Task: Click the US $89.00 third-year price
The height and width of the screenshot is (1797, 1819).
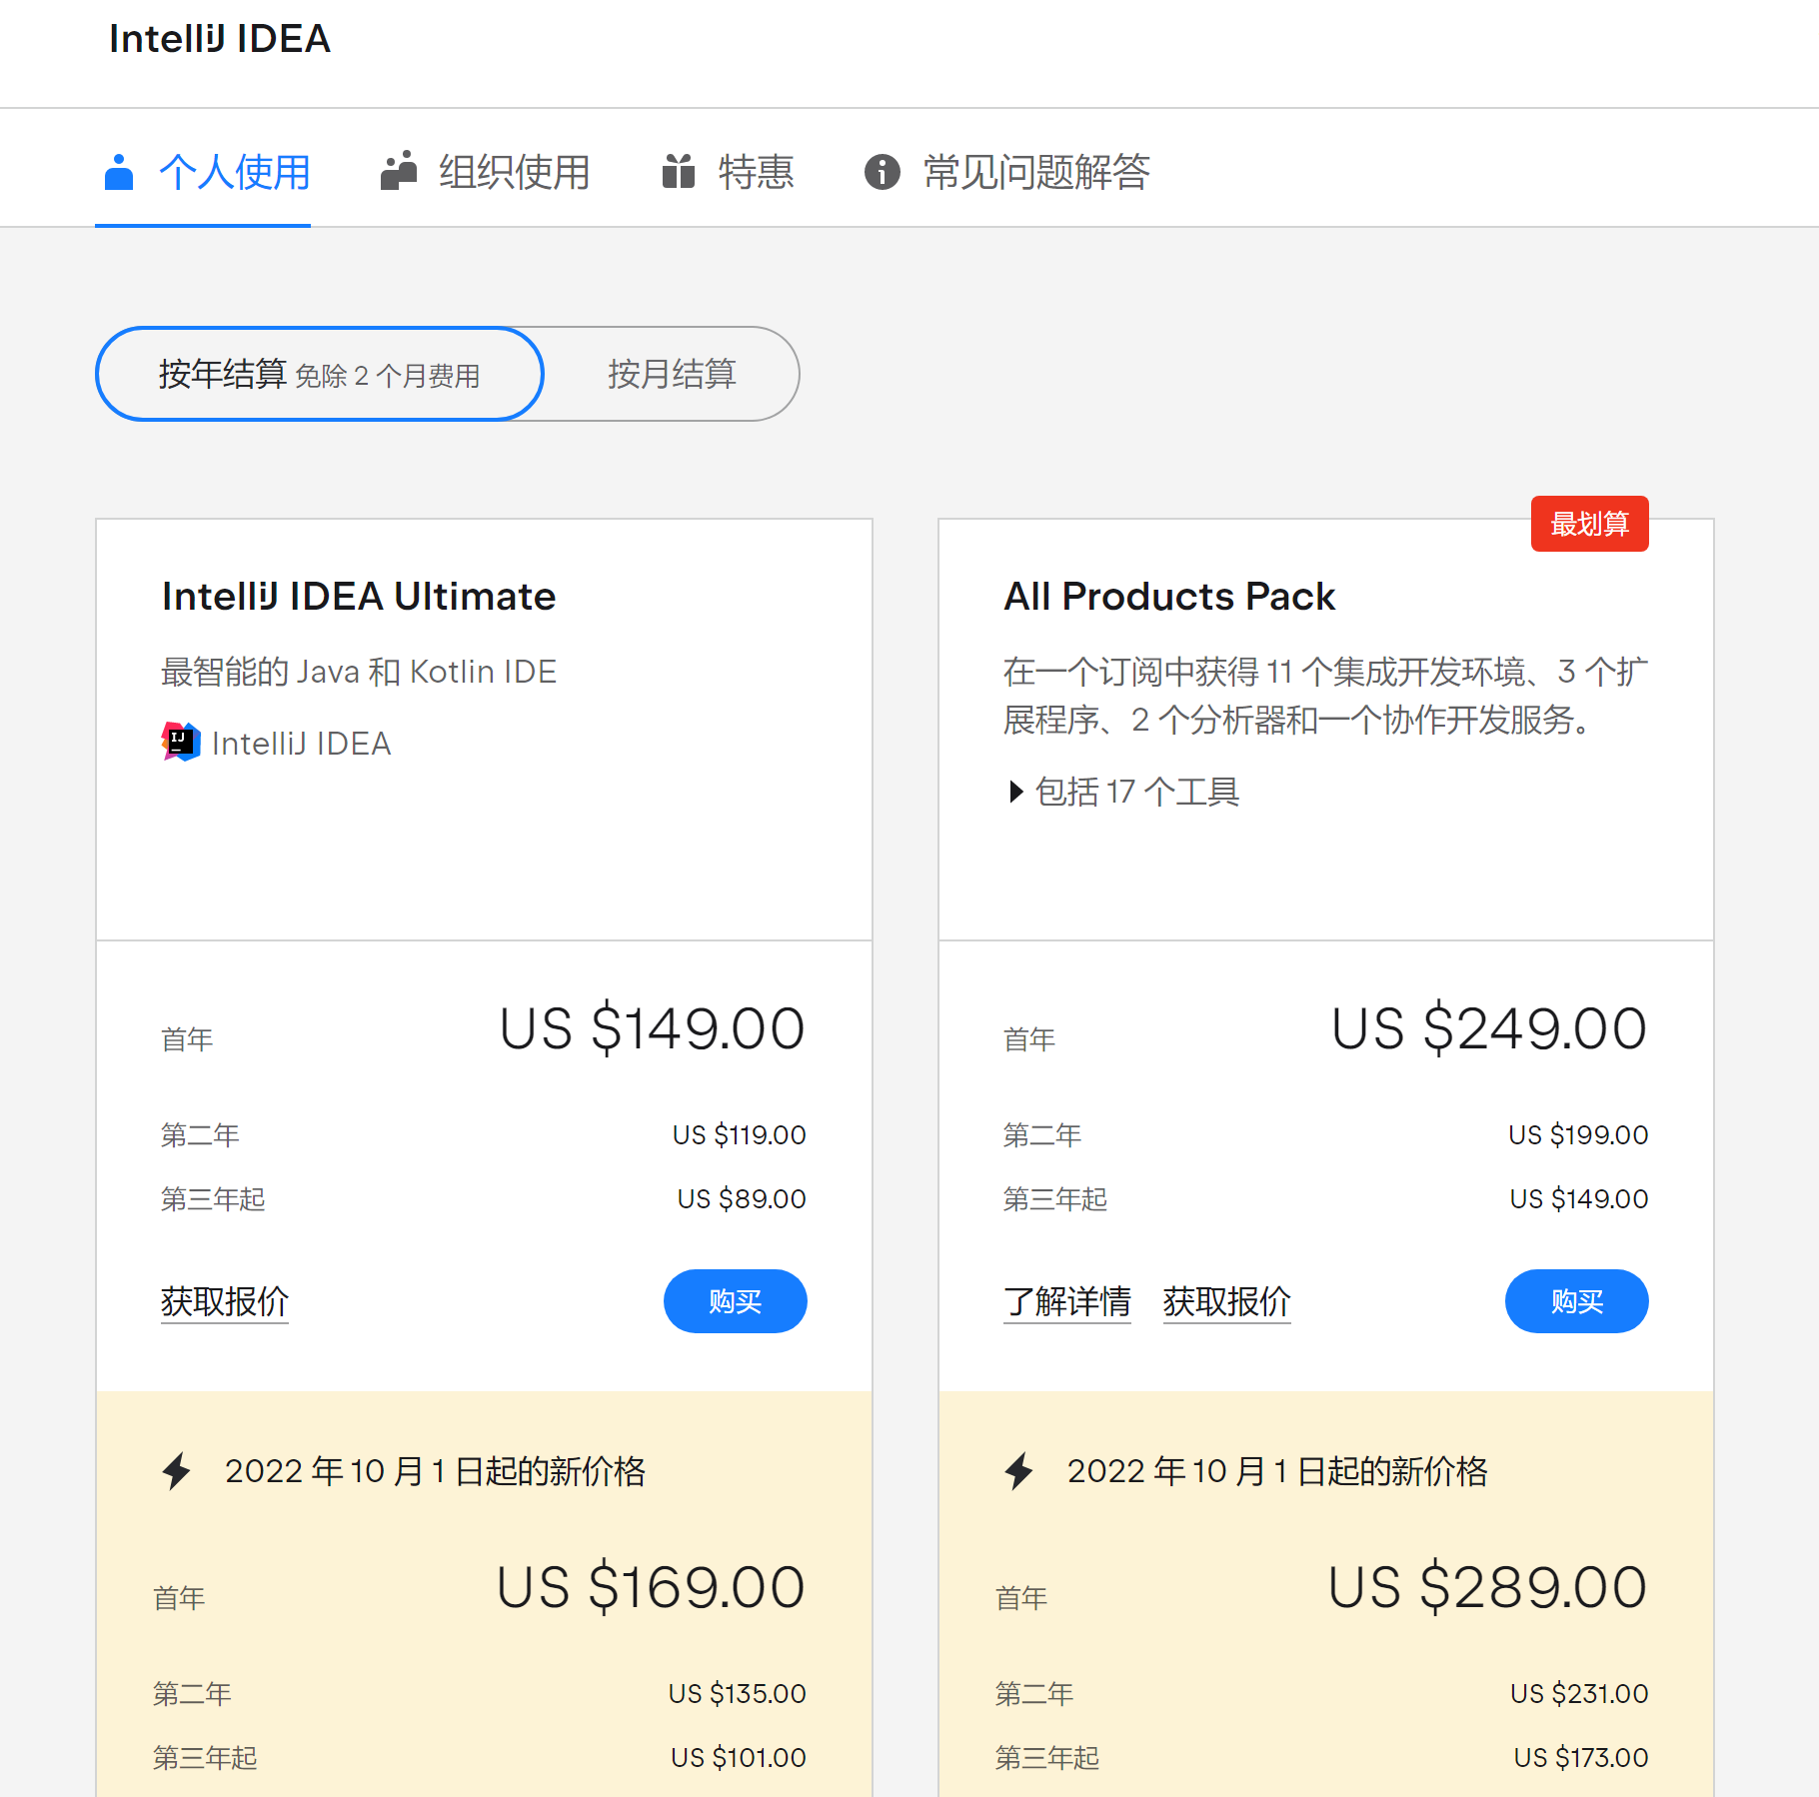Action: pos(742,1199)
